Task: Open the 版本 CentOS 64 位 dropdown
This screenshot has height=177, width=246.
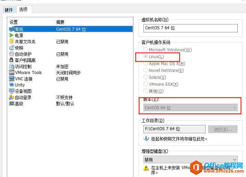Action: [x=190, y=107]
